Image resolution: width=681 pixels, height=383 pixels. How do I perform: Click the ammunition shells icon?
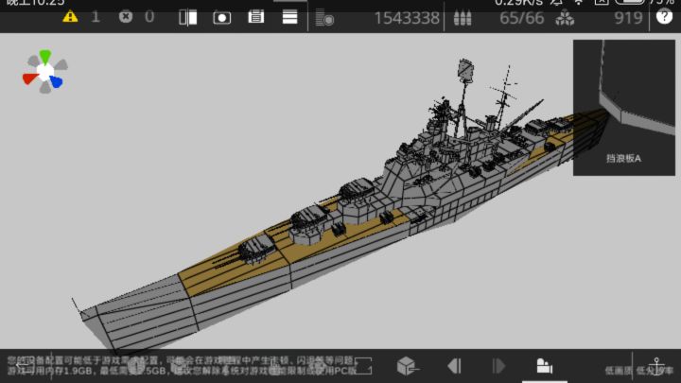(x=463, y=18)
